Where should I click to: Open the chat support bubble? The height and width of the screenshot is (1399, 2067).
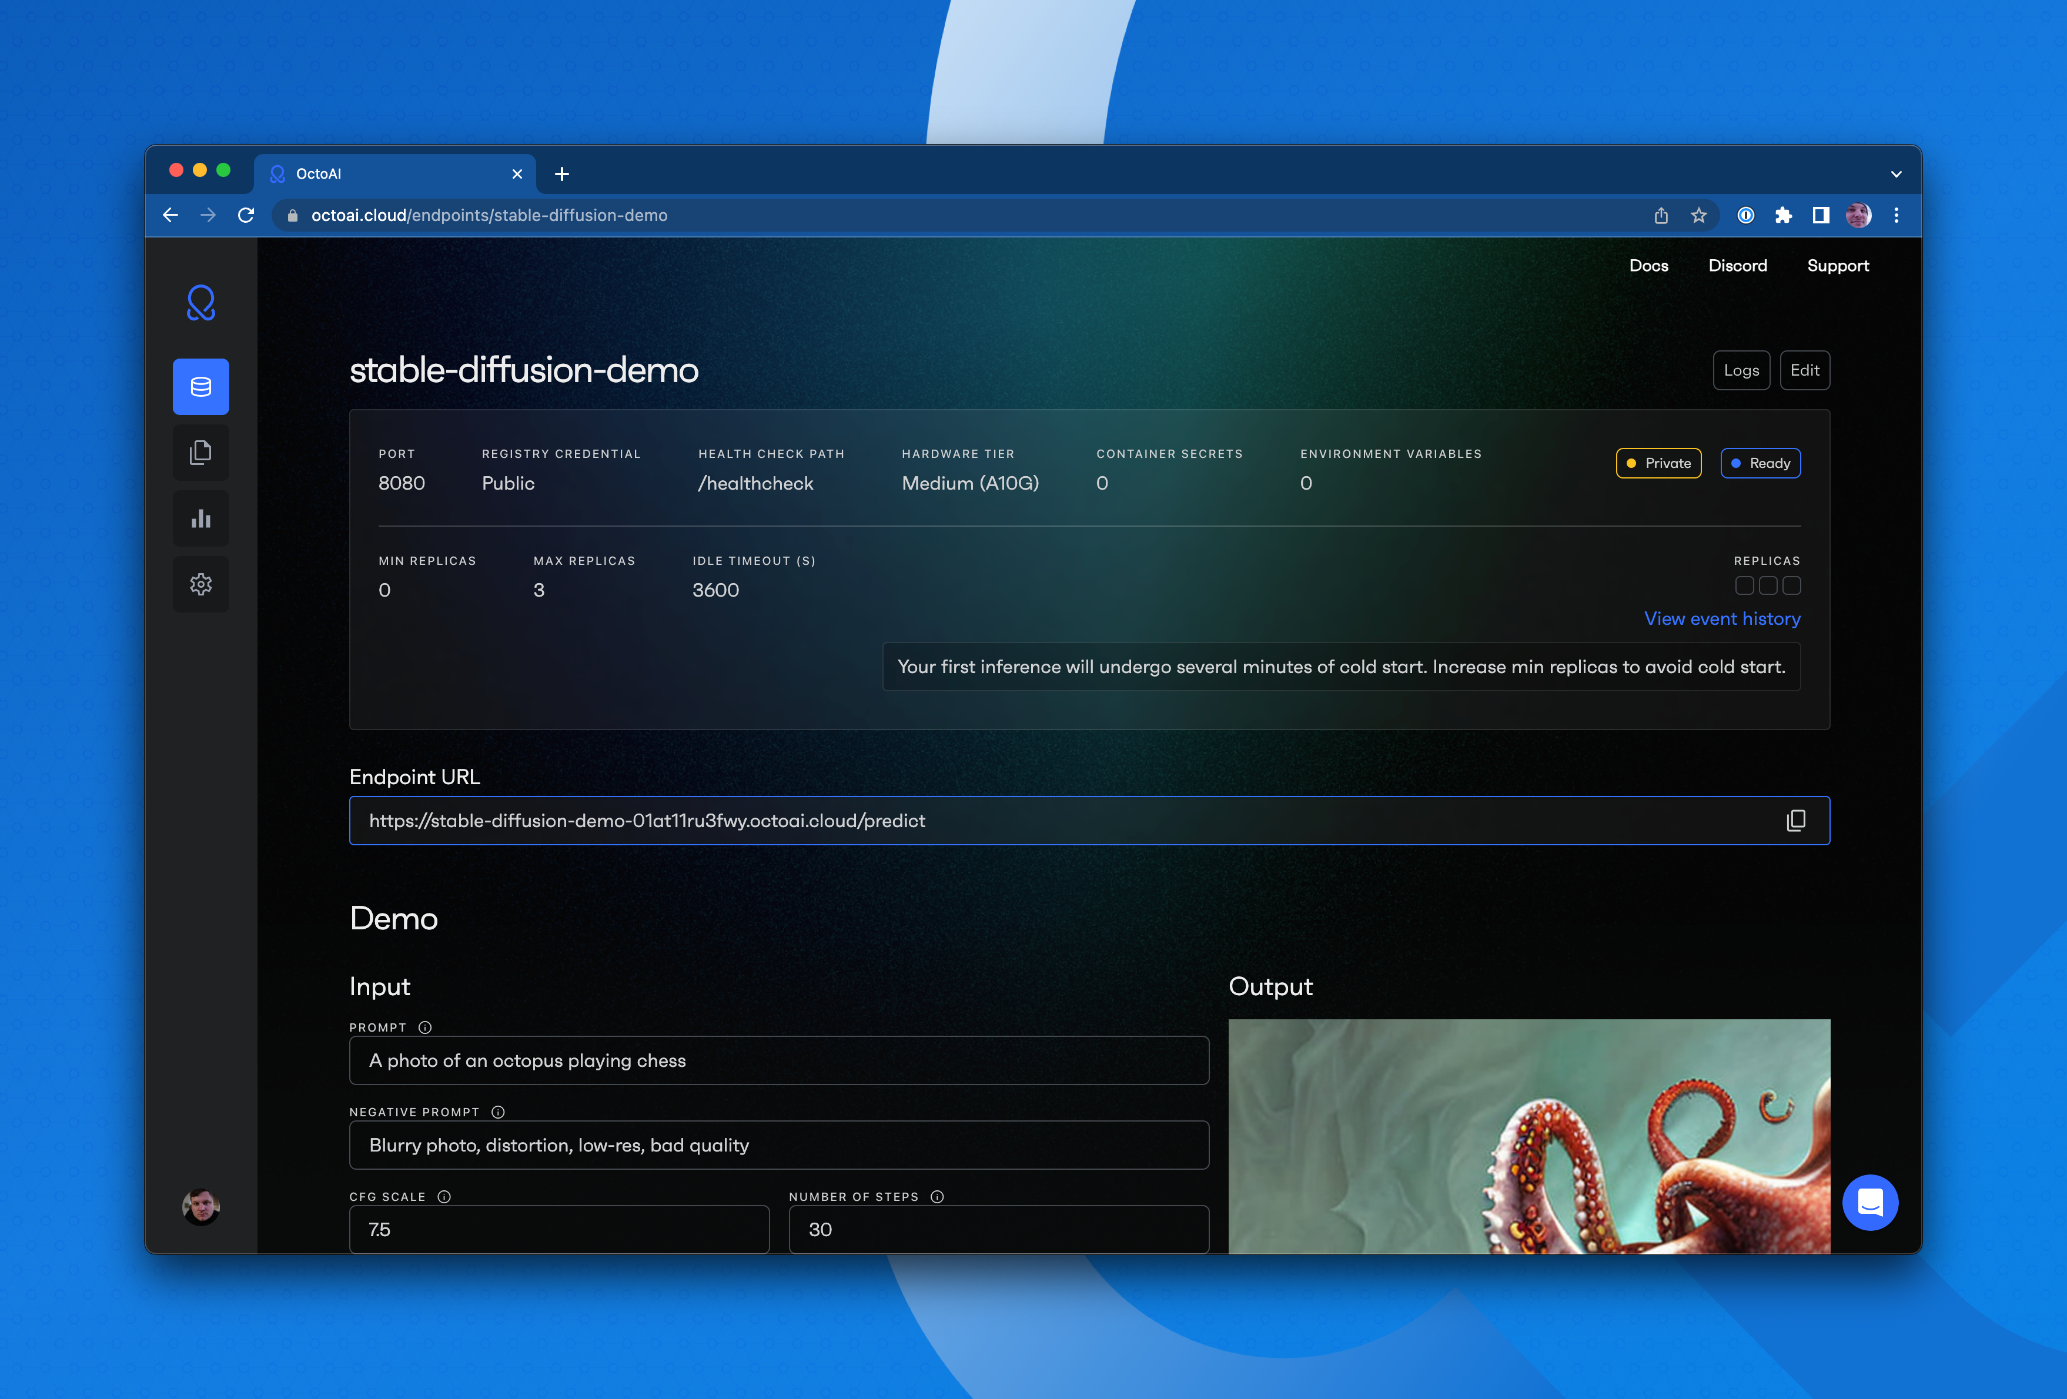(x=1869, y=1203)
